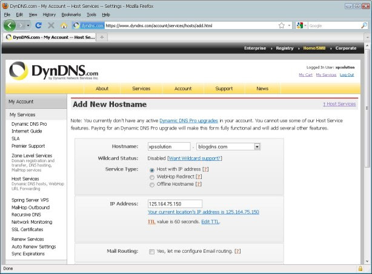Image resolution: width=372 pixels, height=274 pixels.
Task: Open Network Monitoring sidebar item
Action: [x=32, y=222]
